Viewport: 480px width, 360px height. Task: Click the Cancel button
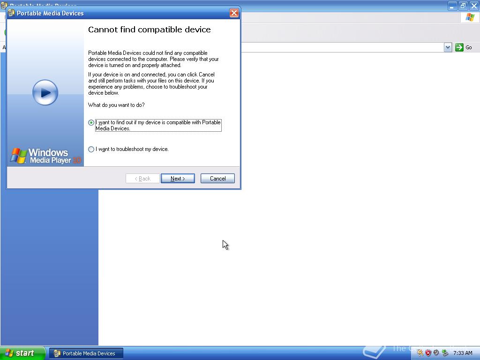217,179
